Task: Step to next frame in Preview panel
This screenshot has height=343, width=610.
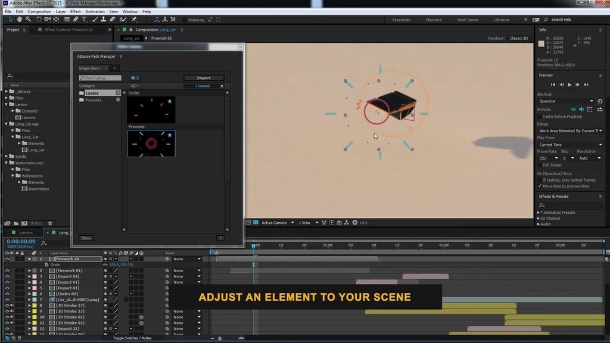Action: coord(578,85)
